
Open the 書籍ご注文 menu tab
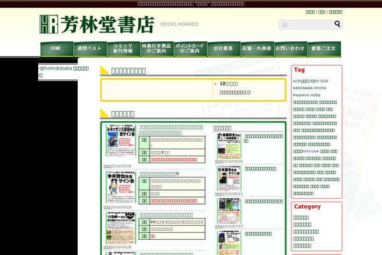tap(324, 49)
